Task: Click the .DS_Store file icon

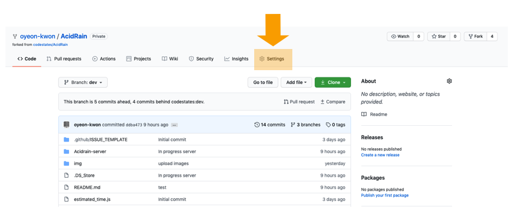Action: pyautogui.click(x=67, y=175)
